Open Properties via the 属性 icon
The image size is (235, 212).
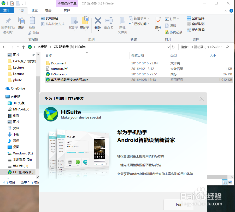[x=158, y=24]
